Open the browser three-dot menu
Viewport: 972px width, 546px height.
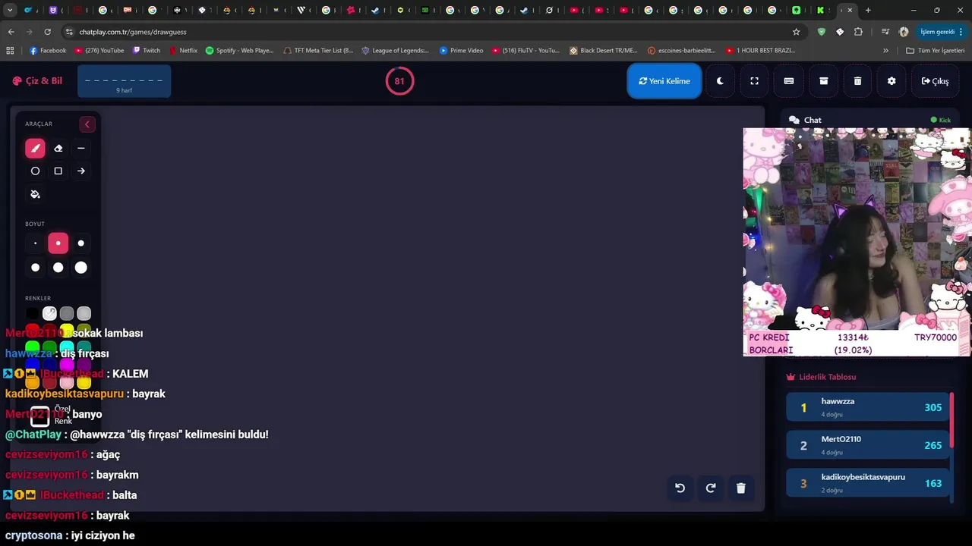point(961,32)
